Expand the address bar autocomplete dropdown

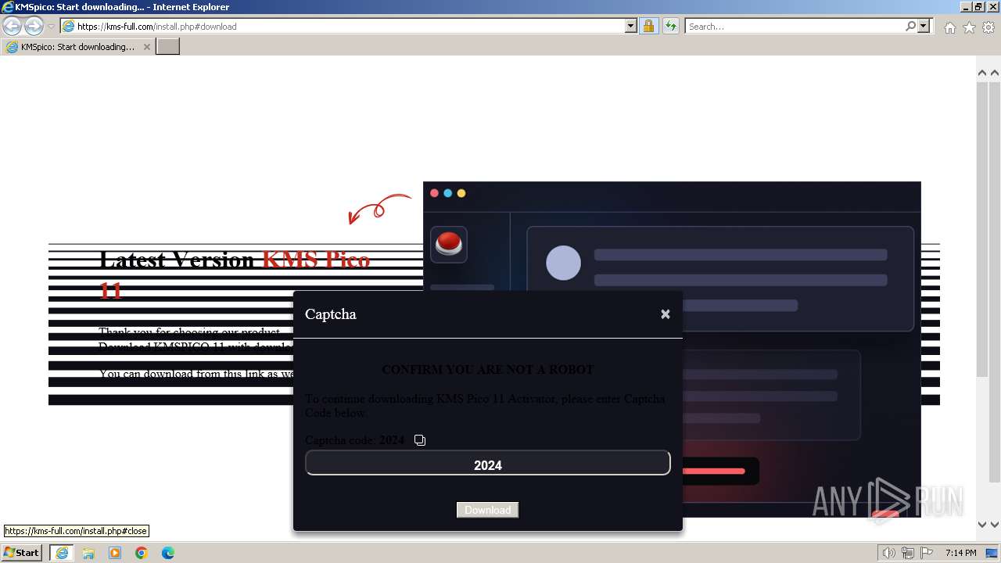click(x=631, y=26)
